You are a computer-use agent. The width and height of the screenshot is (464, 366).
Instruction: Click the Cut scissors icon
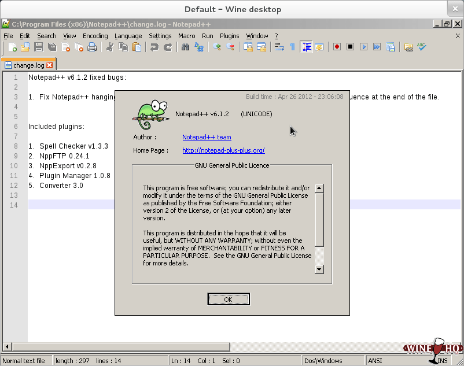[x=110, y=47]
